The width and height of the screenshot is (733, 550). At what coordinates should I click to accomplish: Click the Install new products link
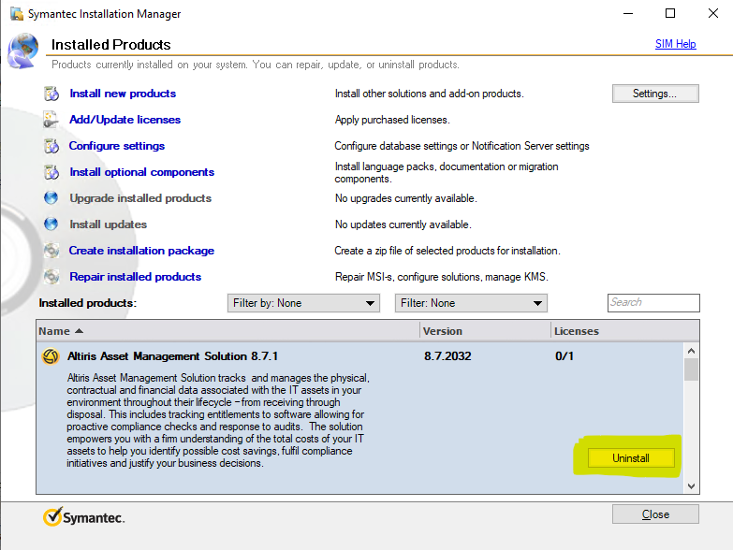pos(123,94)
